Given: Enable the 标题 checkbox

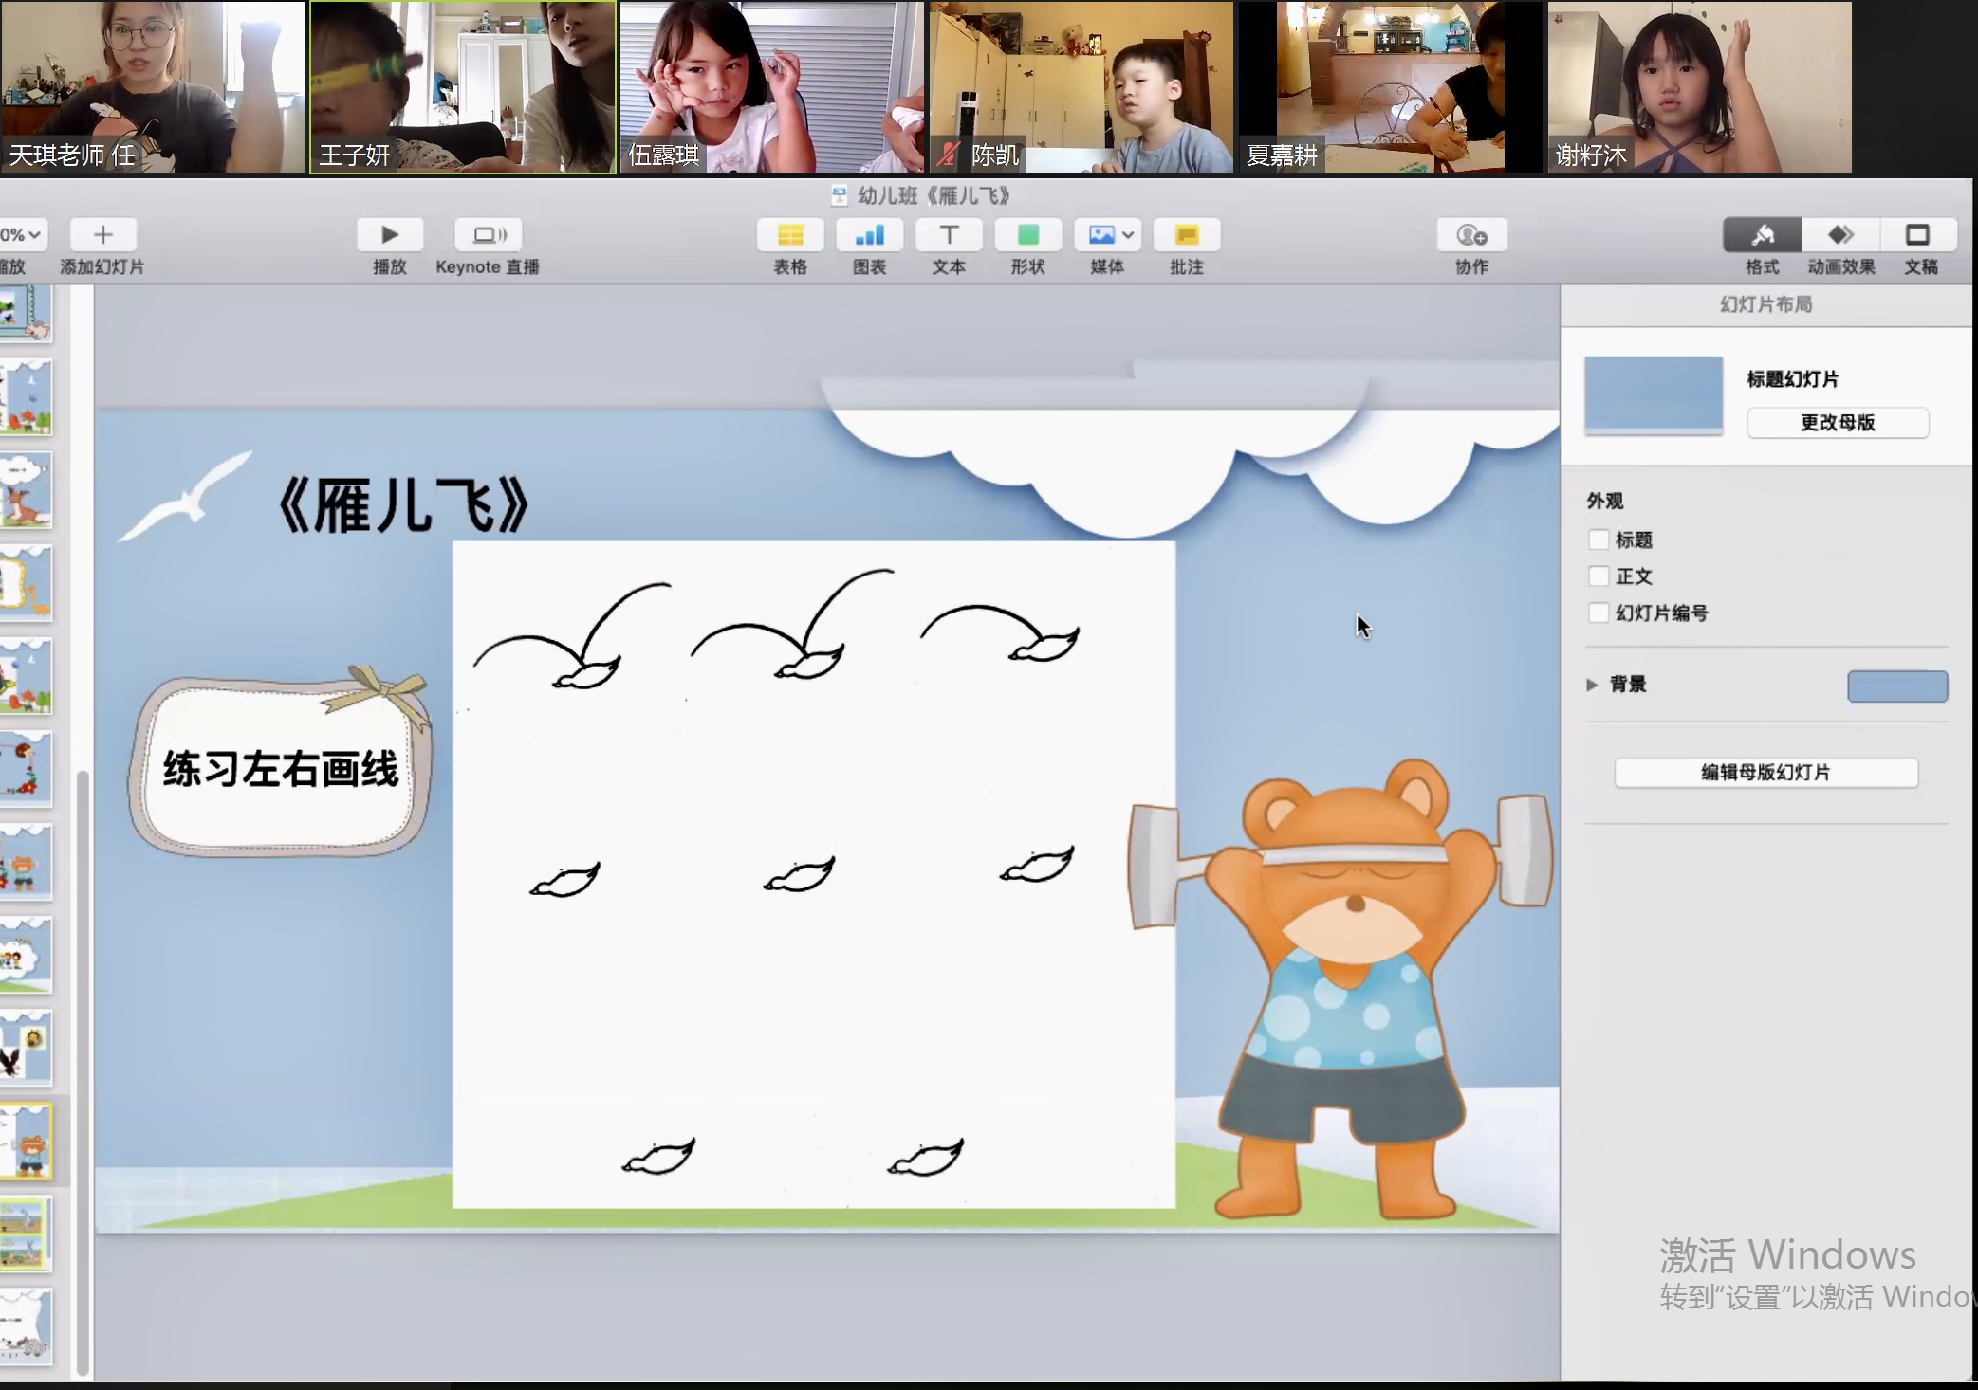Looking at the screenshot, I should 1599,540.
